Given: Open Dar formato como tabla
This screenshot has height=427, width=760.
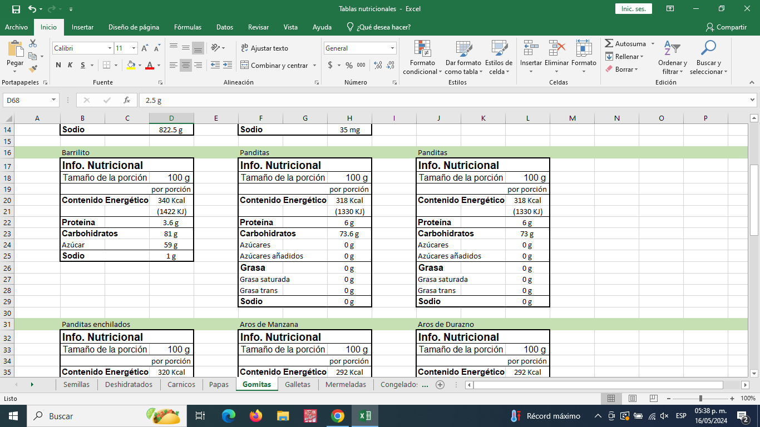Looking at the screenshot, I should pos(463,57).
